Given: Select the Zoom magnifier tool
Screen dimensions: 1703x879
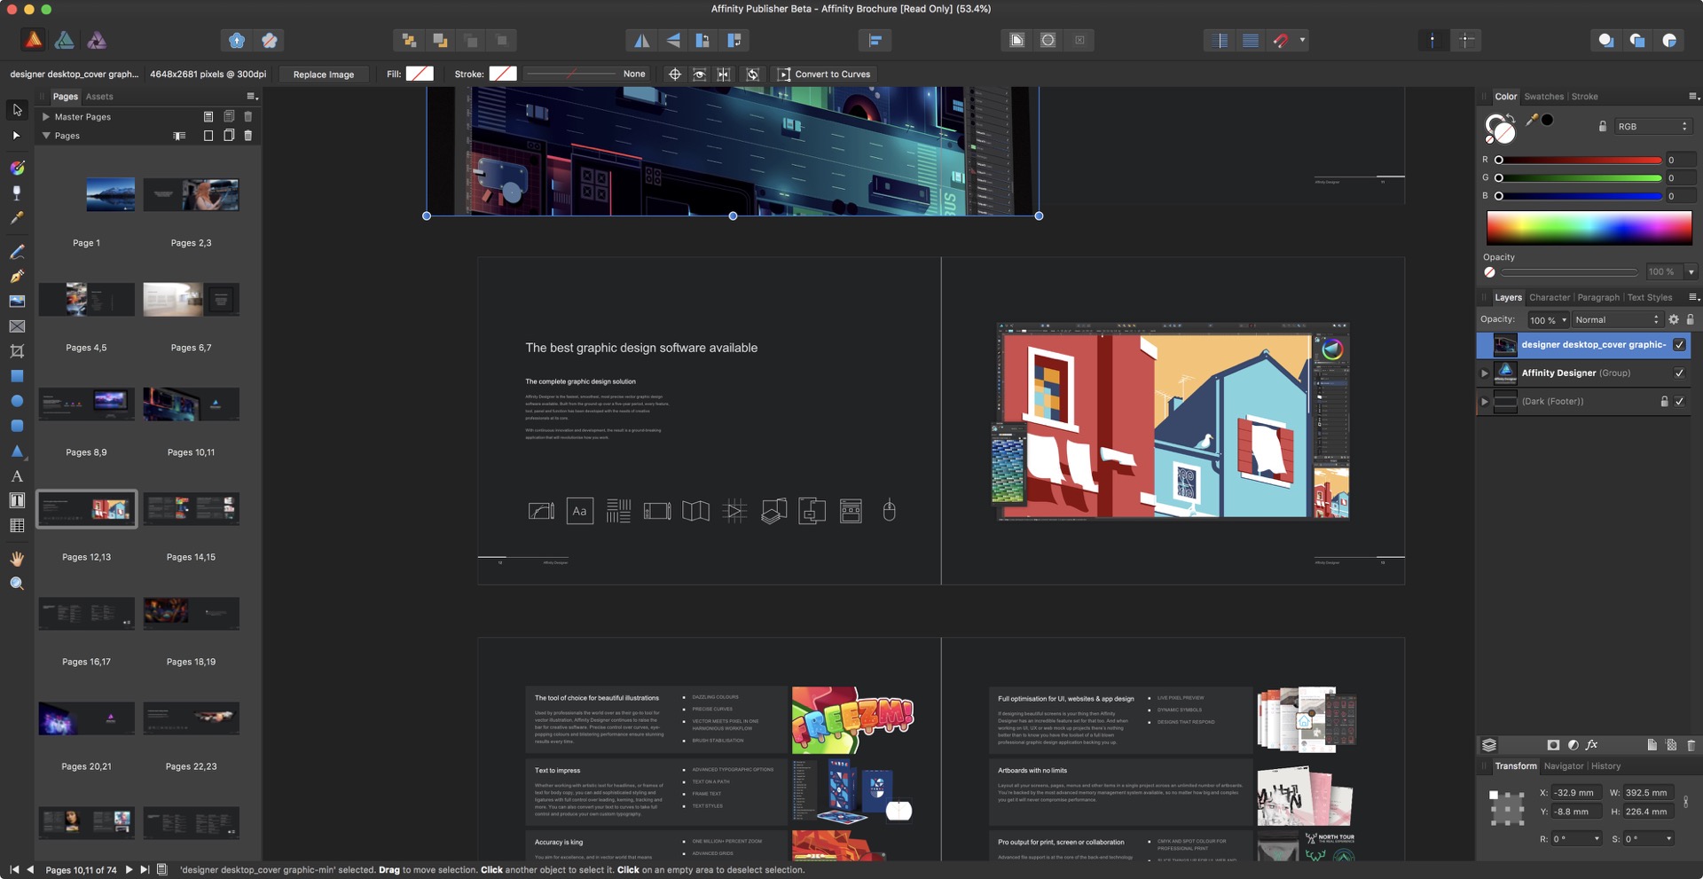Looking at the screenshot, I should (x=17, y=584).
